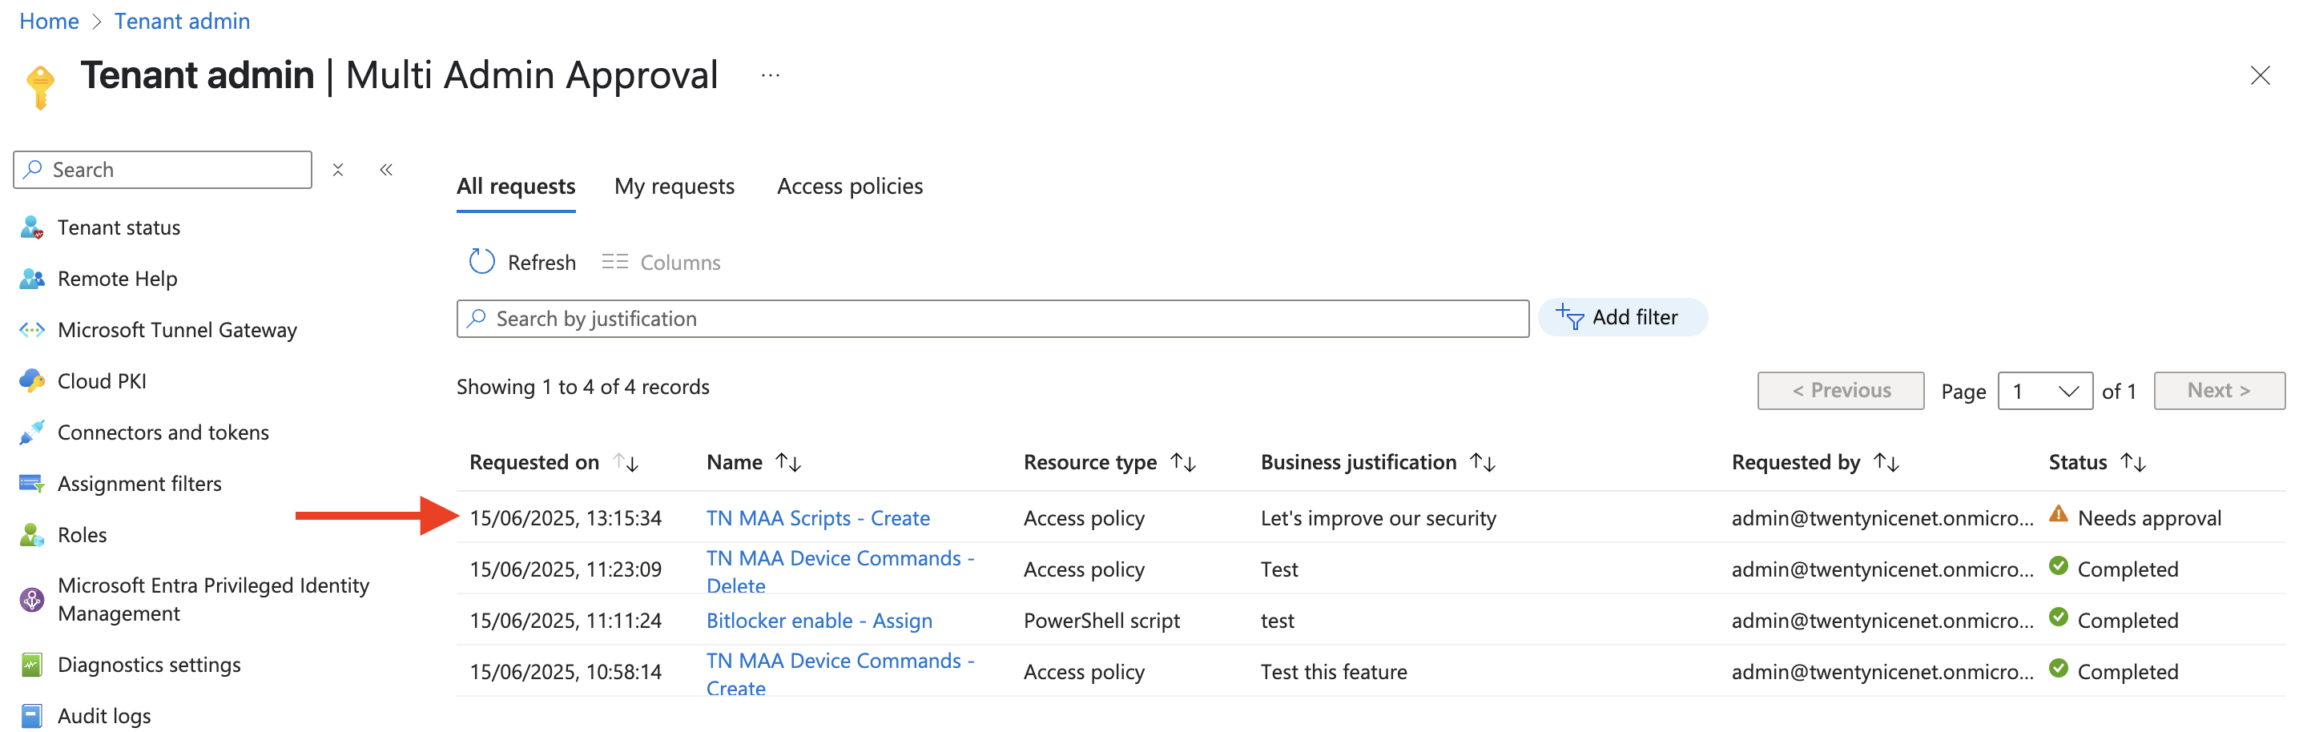Viewport: 2299px width, 732px height.
Task: Click the Add filter button
Action: pyautogui.click(x=1622, y=317)
